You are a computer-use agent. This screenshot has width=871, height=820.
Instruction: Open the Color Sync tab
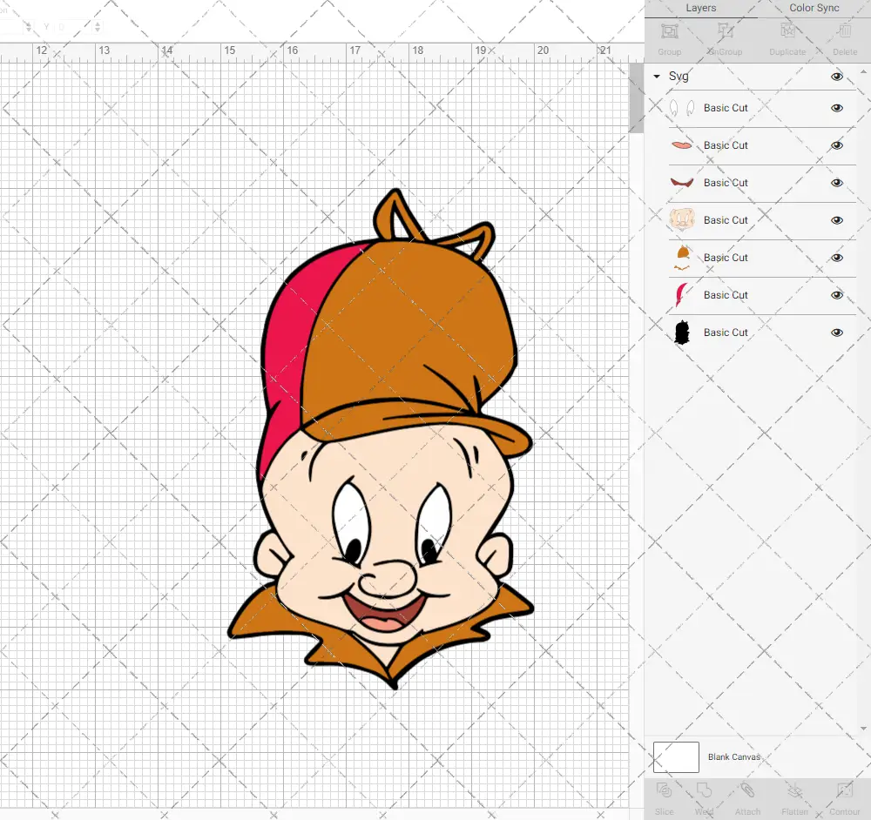[814, 9]
